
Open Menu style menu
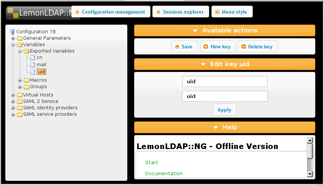232,12
